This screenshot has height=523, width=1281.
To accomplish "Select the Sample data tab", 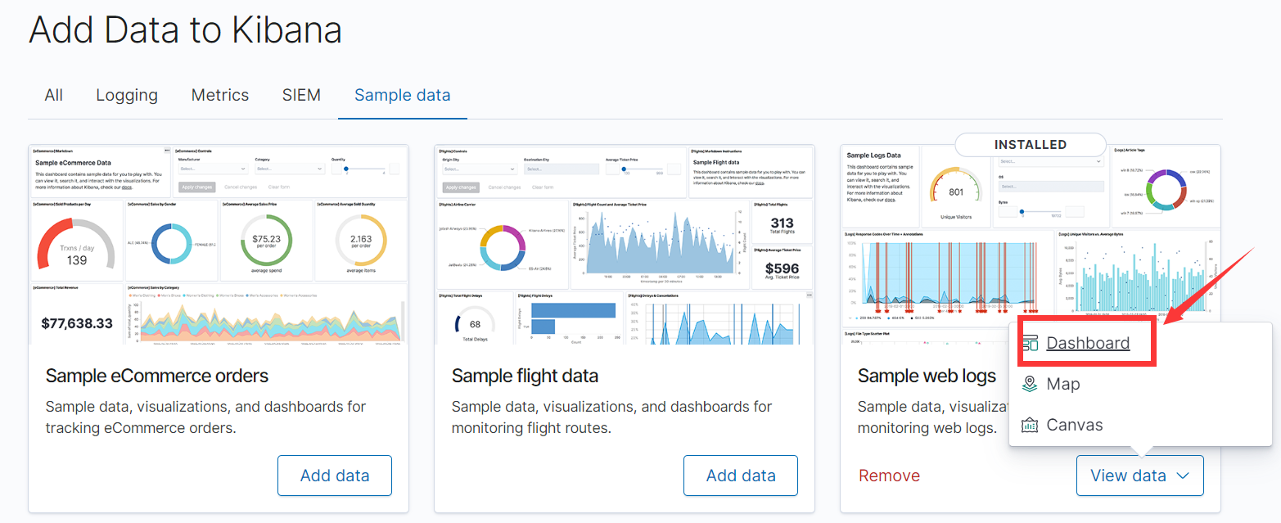I will click(403, 95).
